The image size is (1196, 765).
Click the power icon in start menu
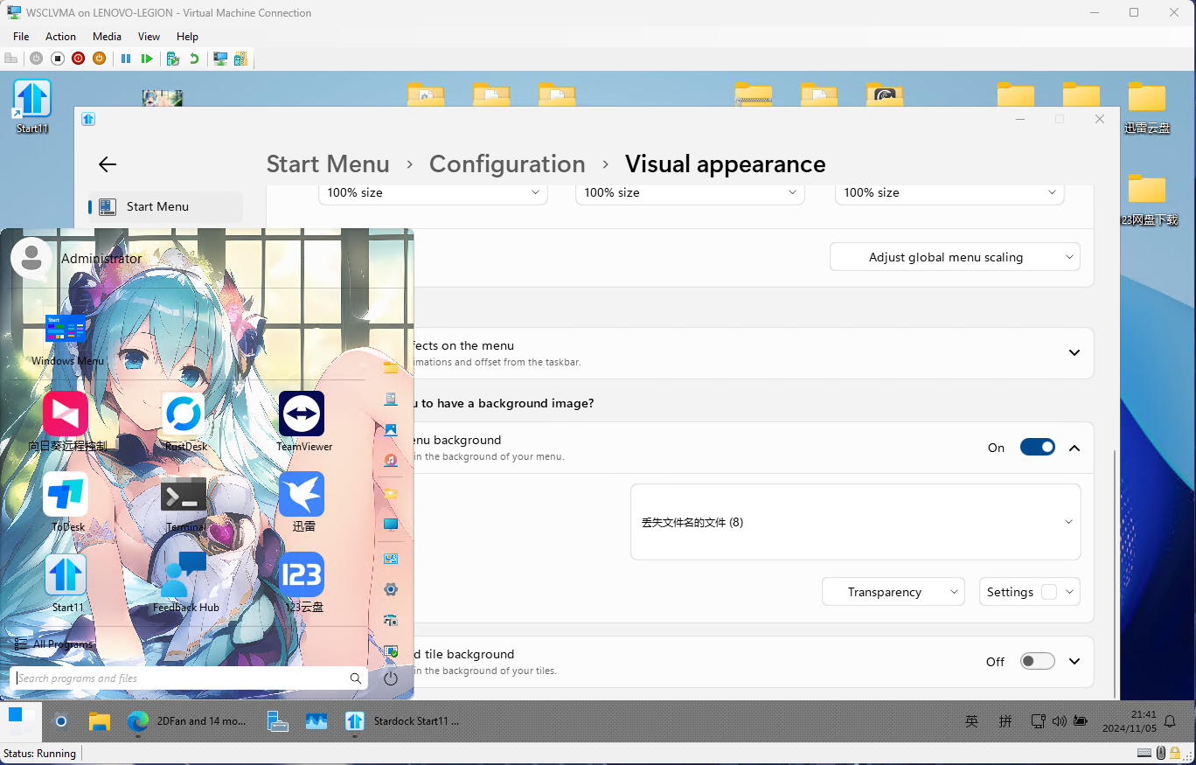pos(391,678)
